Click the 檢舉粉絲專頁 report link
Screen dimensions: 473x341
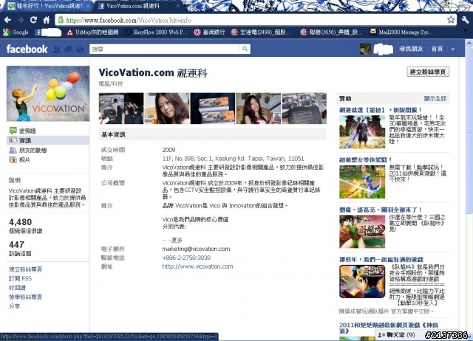[25, 297]
